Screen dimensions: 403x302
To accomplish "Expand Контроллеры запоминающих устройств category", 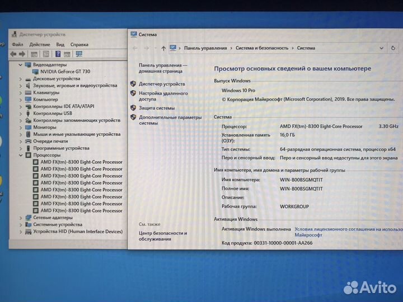I will pos(21,120).
